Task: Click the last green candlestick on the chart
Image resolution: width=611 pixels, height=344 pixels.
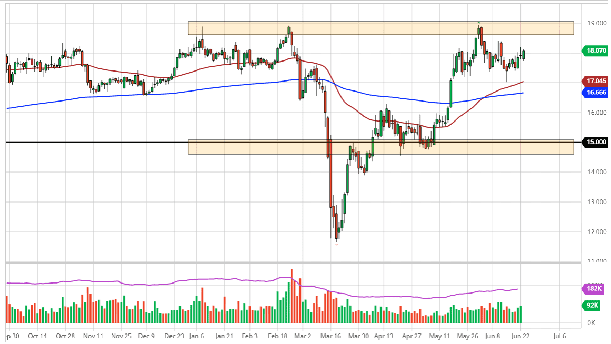Action: click(523, 54)
